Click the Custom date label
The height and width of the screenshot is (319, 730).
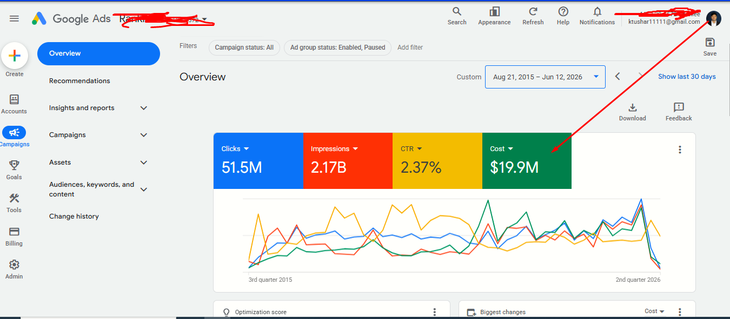tap(469, 77)
